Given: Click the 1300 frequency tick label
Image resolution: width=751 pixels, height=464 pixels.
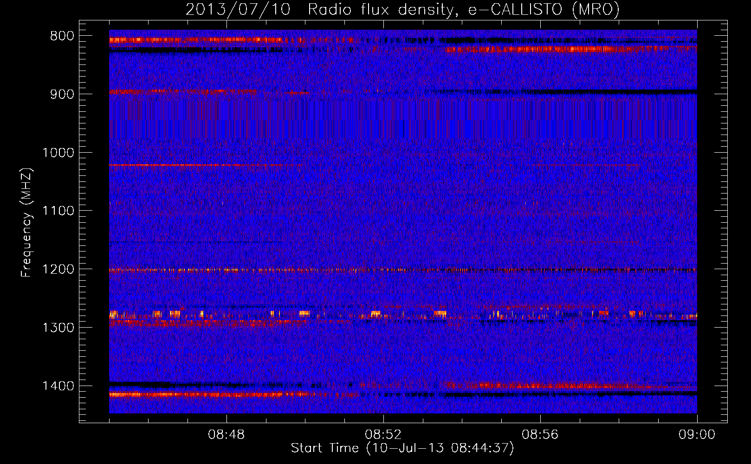Looking at the screenshot, I should (x=58, y=328).
